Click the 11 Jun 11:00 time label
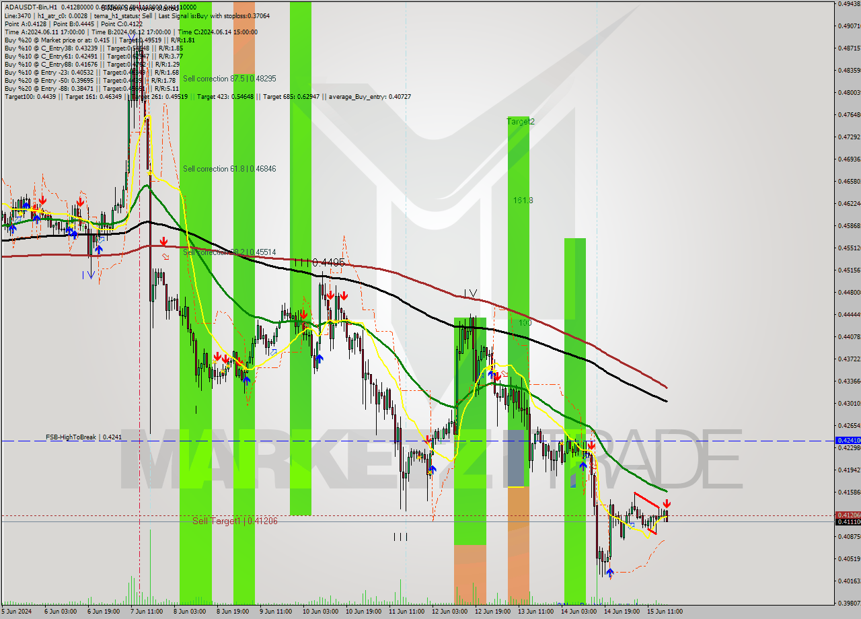 [407, 611]
